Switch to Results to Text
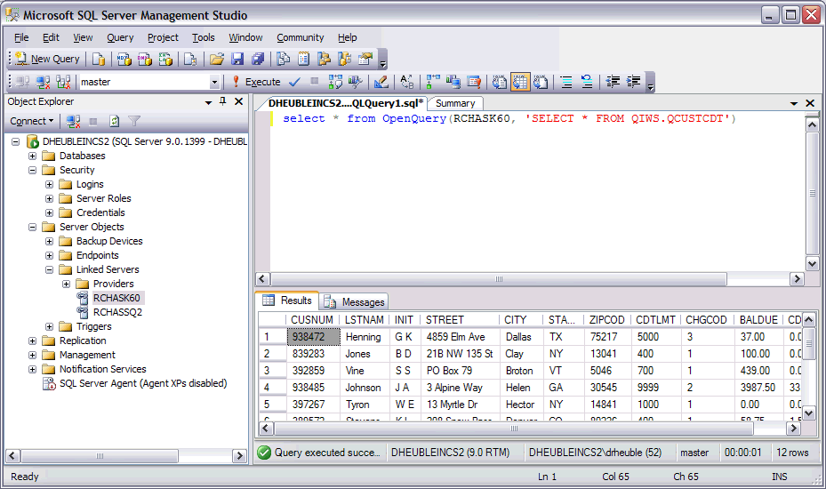 pyautogui.click(x=500, y=82)
